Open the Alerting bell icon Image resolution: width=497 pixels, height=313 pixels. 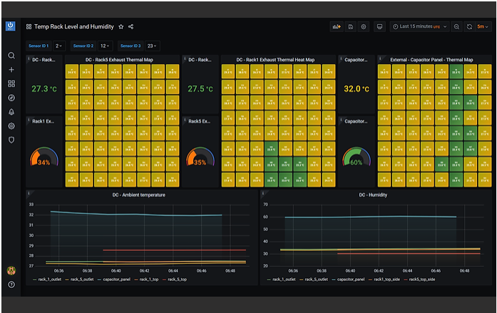click(x=11, y=112)
